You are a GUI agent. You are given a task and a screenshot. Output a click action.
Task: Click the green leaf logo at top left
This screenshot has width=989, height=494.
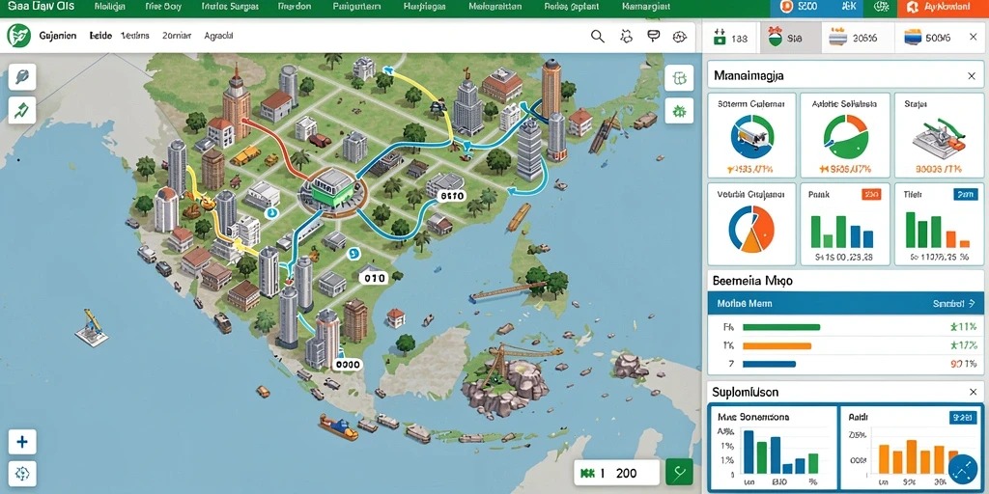[19, 36]
